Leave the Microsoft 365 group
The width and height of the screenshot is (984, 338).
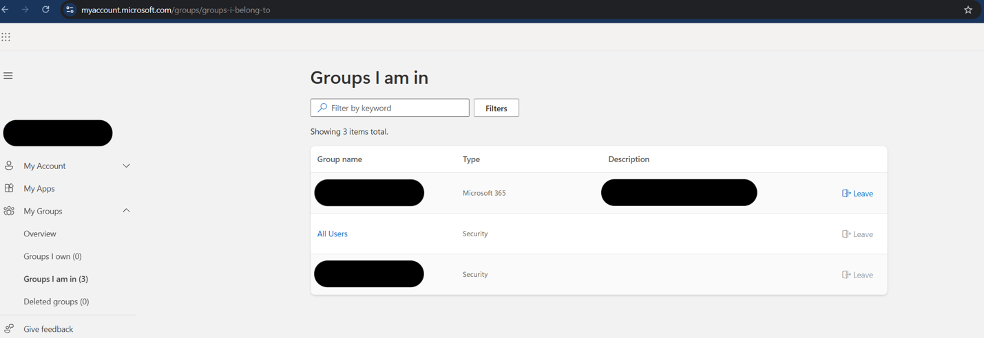click(x=857, y=194)
